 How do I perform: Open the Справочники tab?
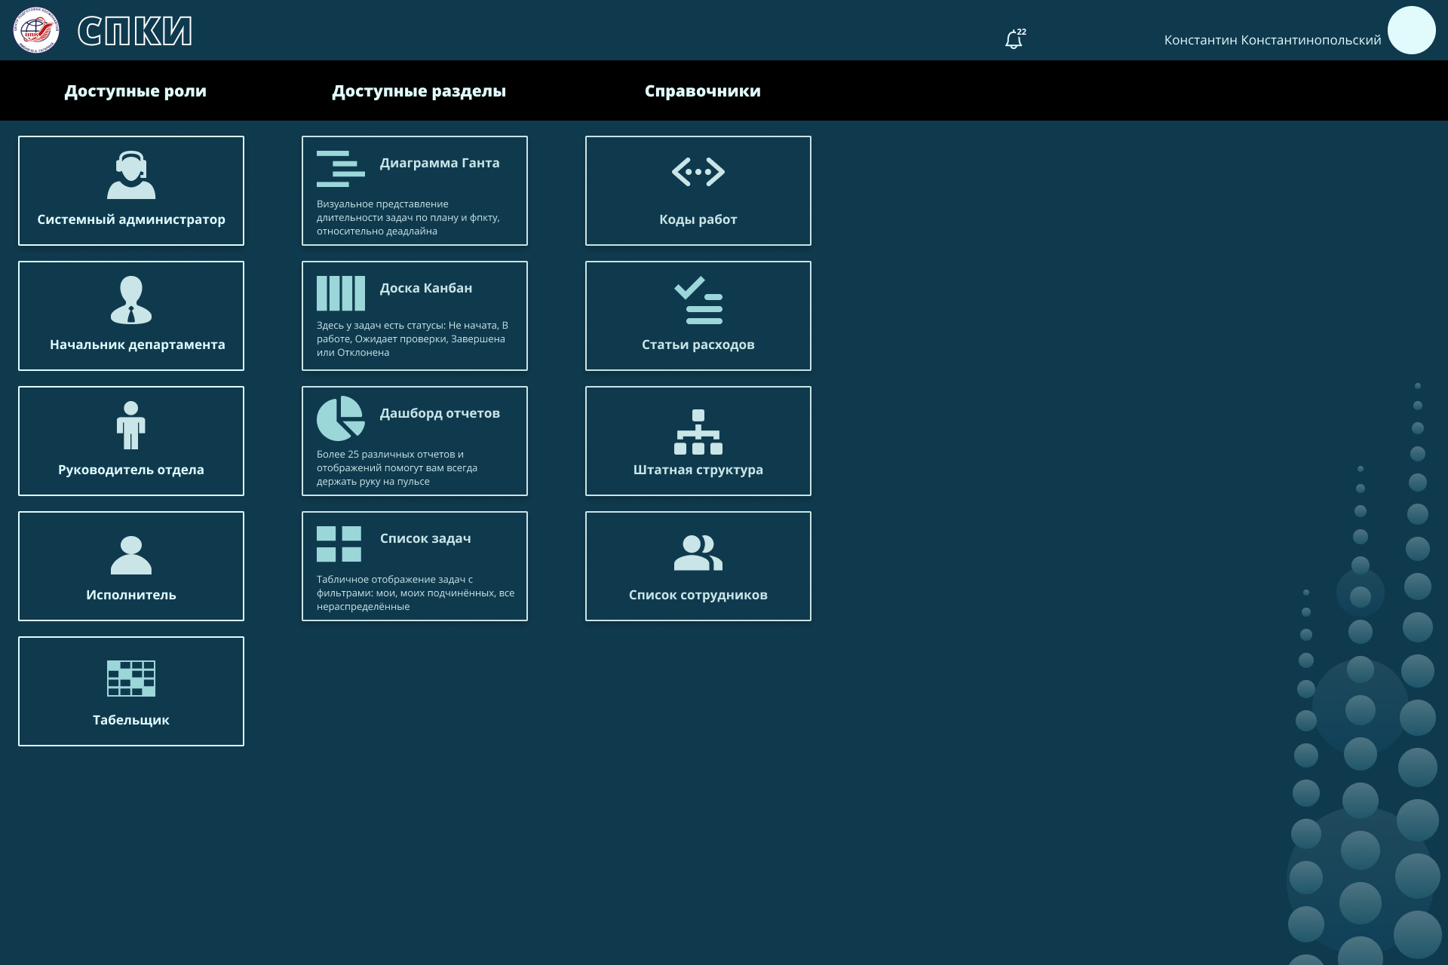(x=702, y=90)
